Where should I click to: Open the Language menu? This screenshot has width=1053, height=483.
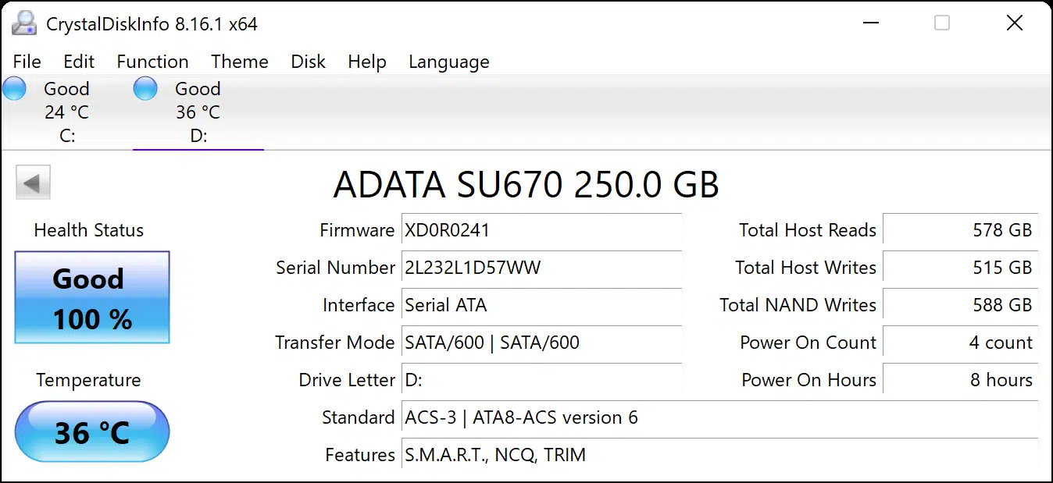tap(449, 62)
